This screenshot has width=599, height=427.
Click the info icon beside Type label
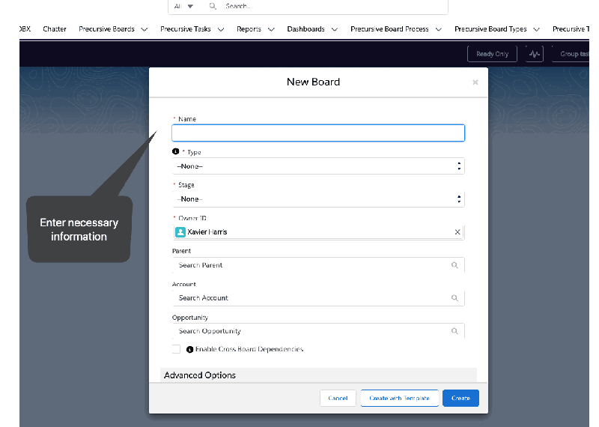(x=175, y=152)
